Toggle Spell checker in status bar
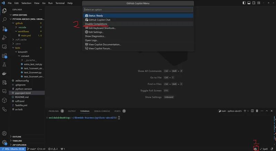Screen dimensions: 276x151 pyautogui.click(x=264, y=149)
